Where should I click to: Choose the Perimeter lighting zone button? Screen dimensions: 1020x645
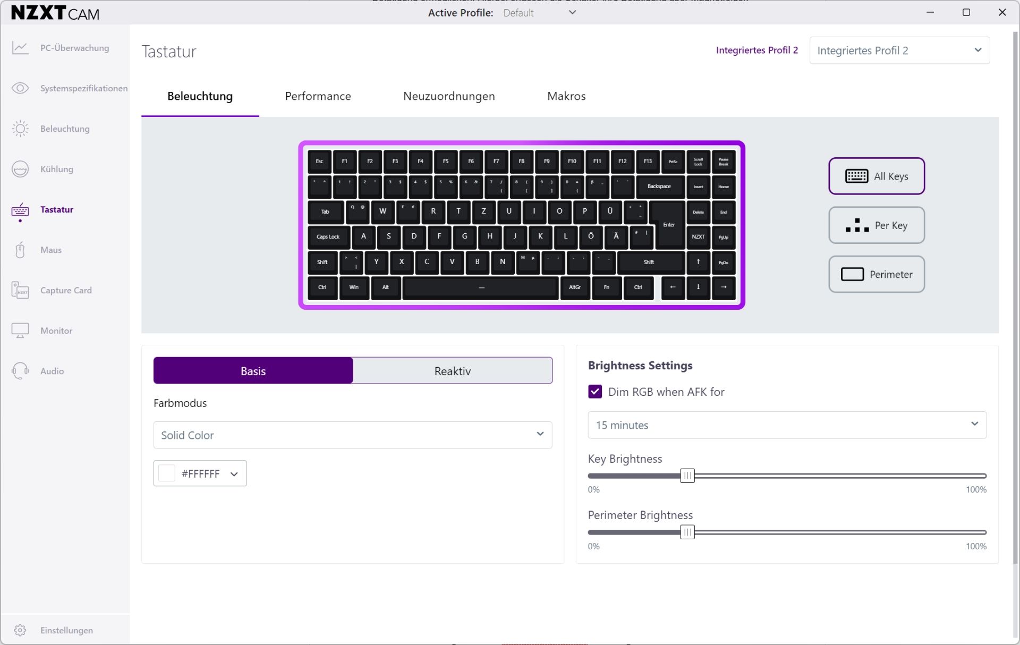(877, 274)
